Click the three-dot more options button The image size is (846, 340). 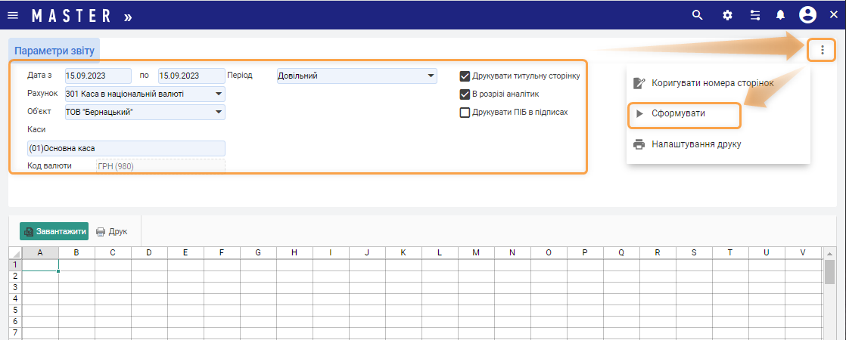822,50
